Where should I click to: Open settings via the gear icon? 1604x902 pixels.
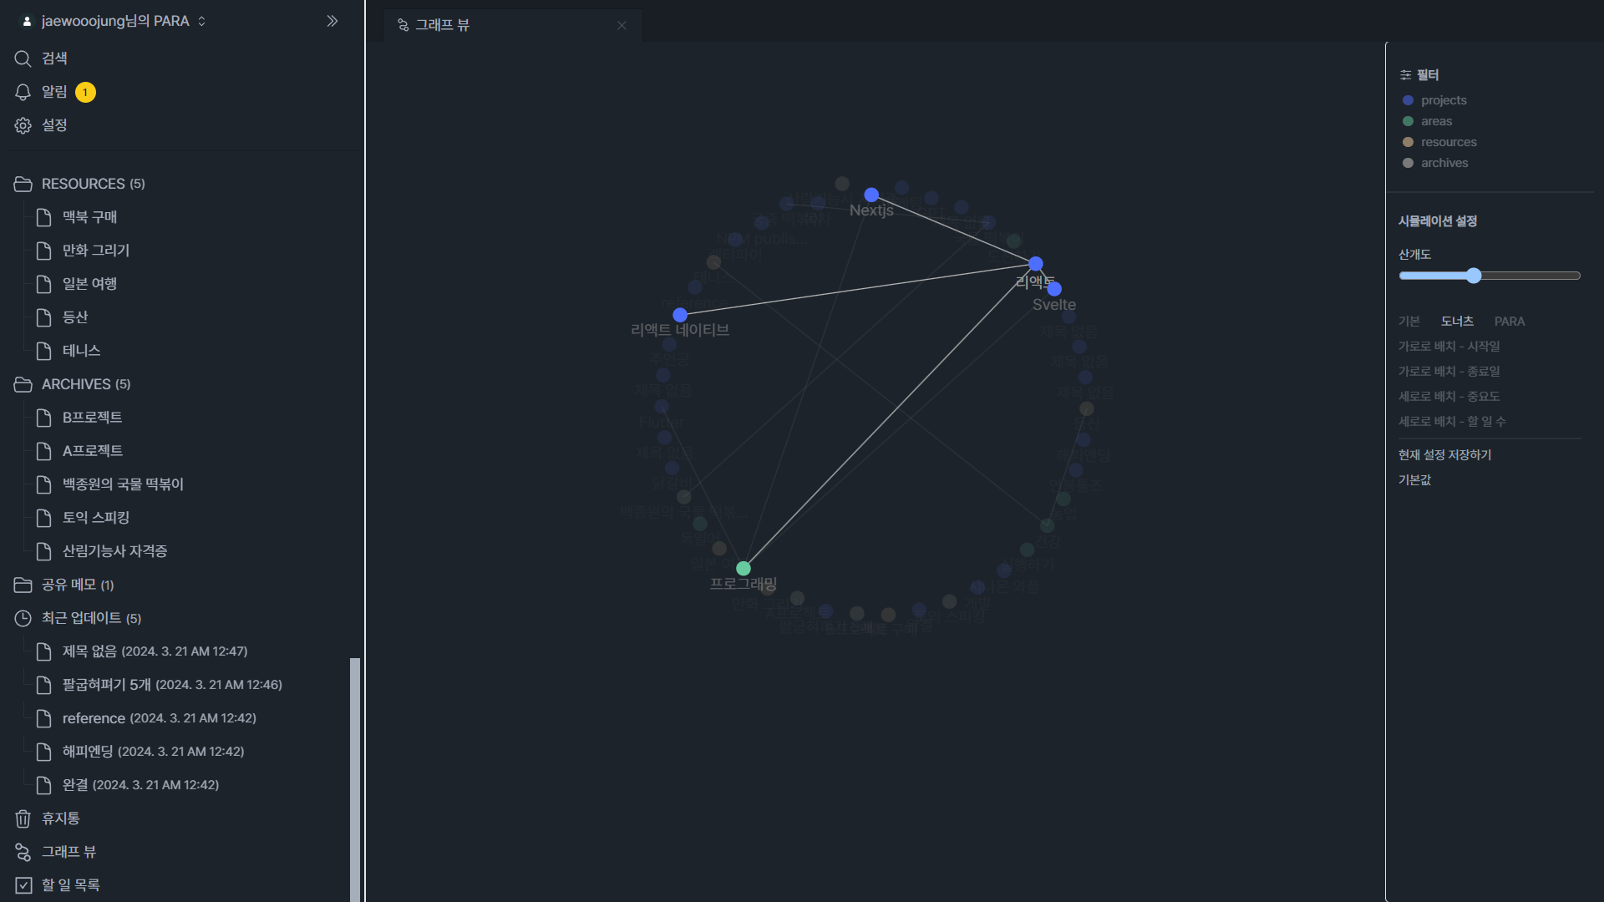tap(23, 125)
